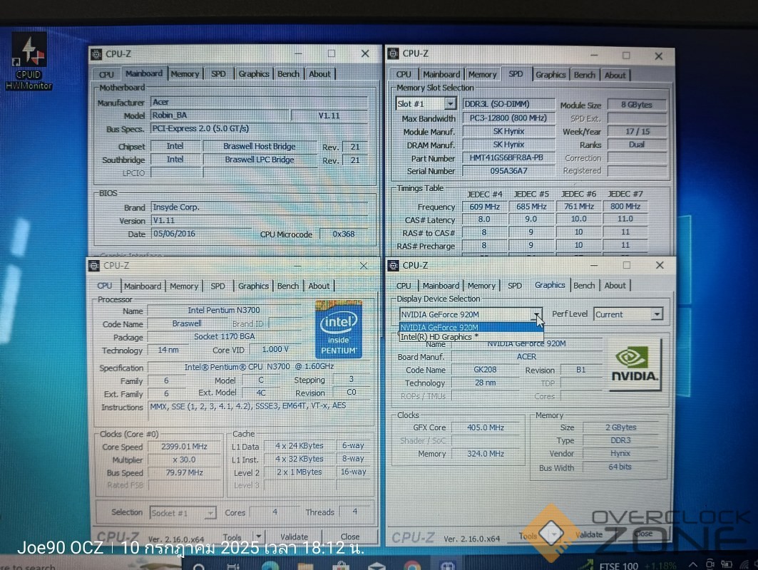
Task: Switch to Bench tab in the Mainboard window
Action: [x=289, y=74]
